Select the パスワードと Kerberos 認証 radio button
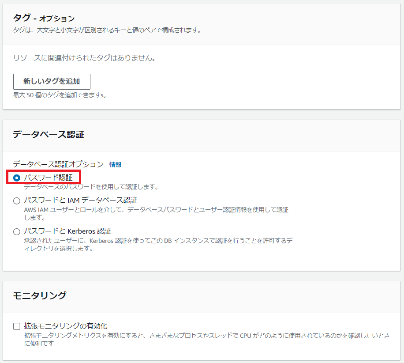Screen dimensions: 404x363 17,231
